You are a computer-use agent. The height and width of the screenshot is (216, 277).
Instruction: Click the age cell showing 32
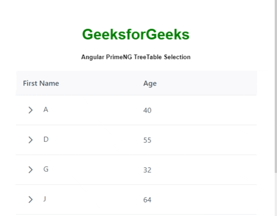pos(147,170)
